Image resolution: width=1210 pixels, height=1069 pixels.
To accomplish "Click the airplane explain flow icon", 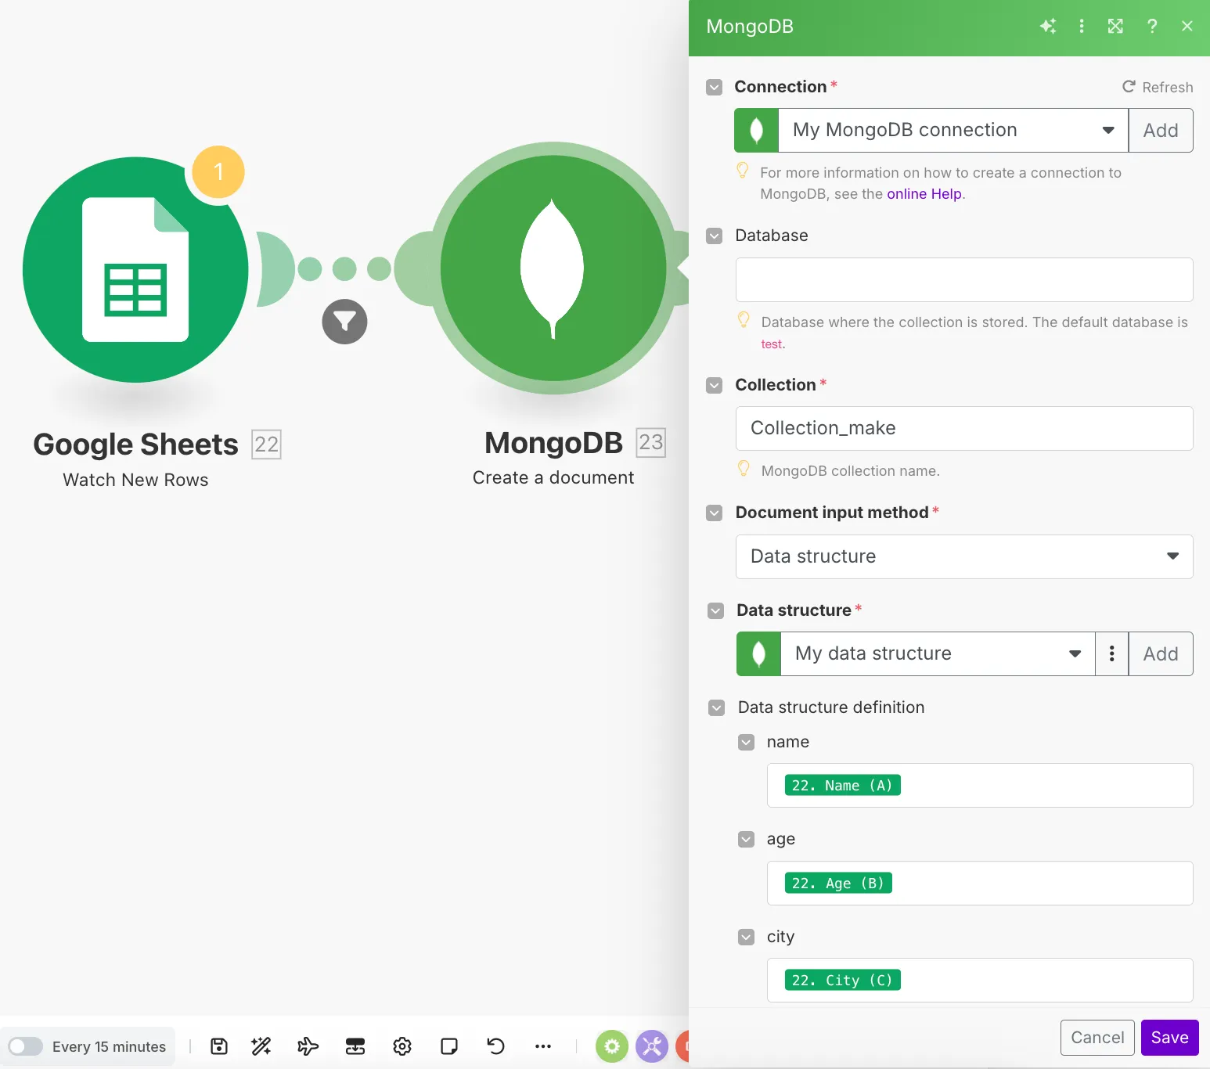I will 308,1046.
